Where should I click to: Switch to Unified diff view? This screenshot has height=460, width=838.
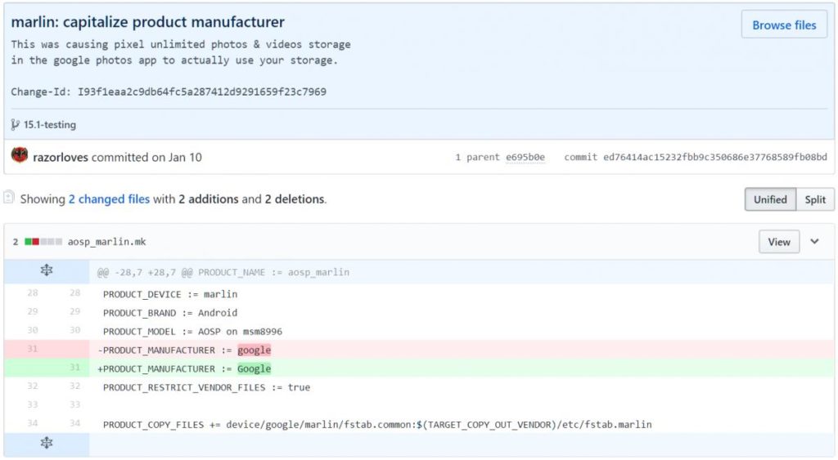click(769, 199)
